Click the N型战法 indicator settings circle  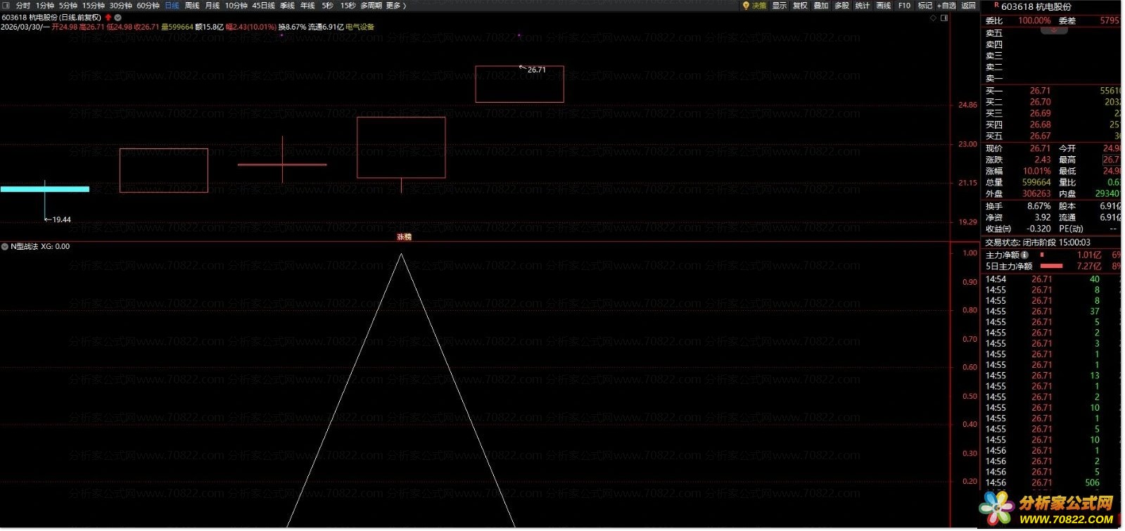coord(5,247)
